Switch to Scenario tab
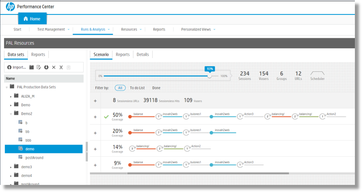 click(x=101, y=54)
